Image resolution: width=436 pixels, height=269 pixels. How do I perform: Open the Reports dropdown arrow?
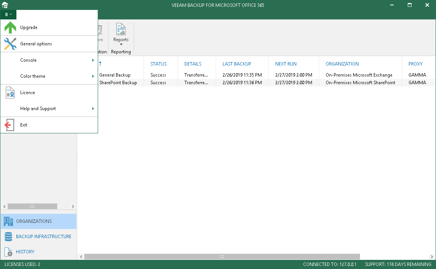[x=121, y=45]
